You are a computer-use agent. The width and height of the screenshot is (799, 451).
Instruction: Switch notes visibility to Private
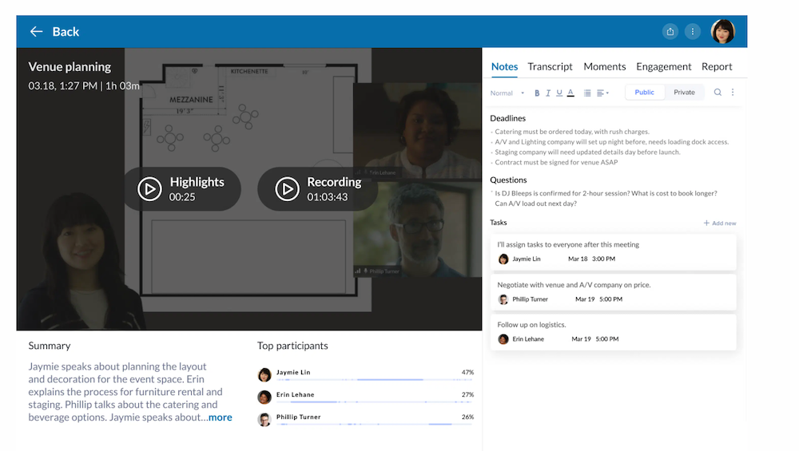pyautogui.click(x=684, y=93)
